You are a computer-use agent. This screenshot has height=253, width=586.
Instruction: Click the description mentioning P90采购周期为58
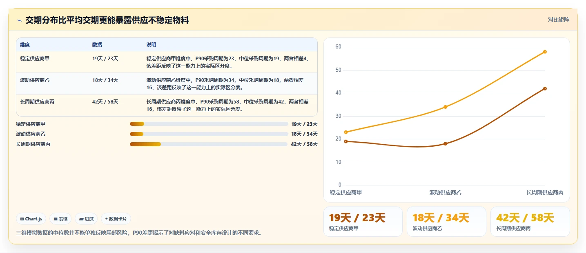coord(227,105)
